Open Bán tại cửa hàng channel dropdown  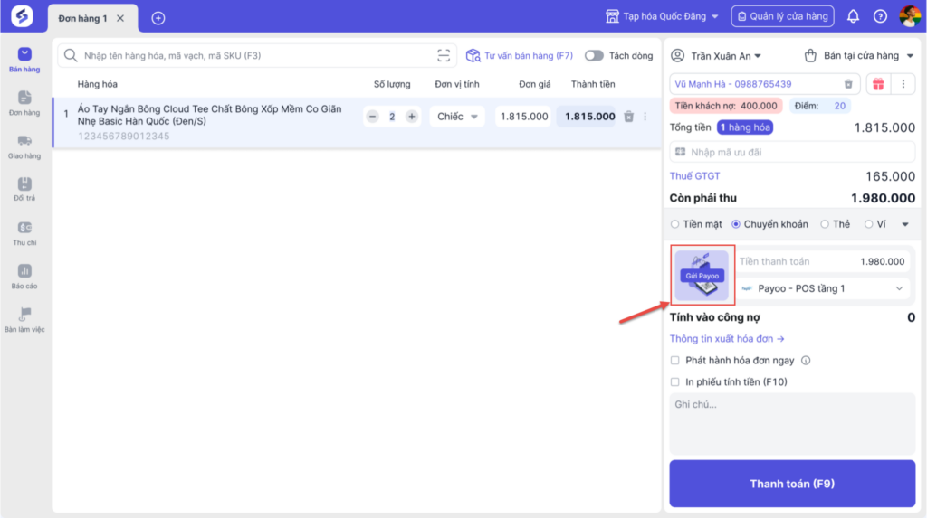click(859, 55)
